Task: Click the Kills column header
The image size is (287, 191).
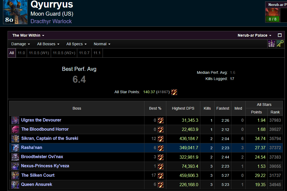Action: [207, 109]
